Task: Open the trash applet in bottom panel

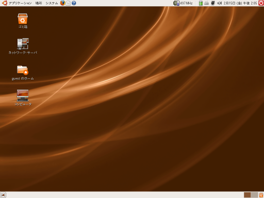Action: (x=261, y=195)
